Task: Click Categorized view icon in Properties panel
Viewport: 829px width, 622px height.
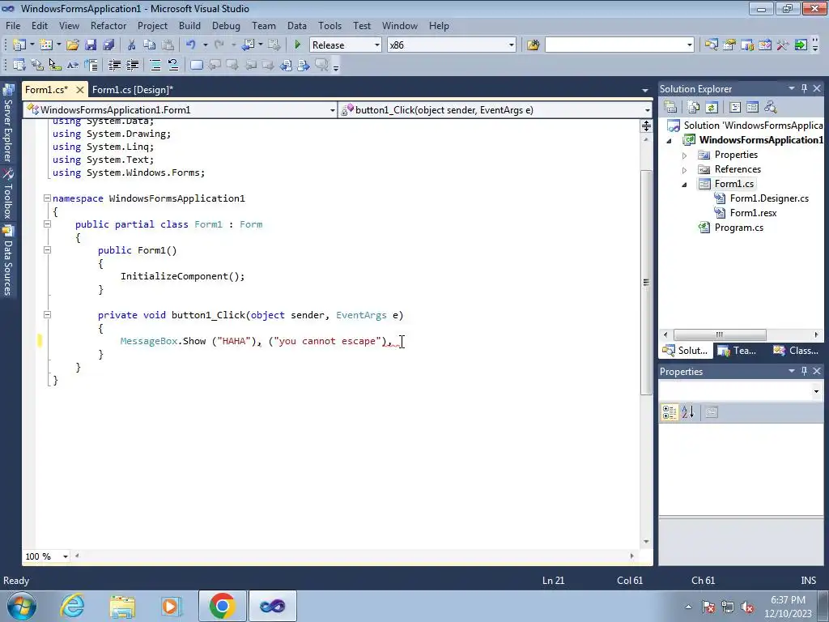Action: (670, 412)
